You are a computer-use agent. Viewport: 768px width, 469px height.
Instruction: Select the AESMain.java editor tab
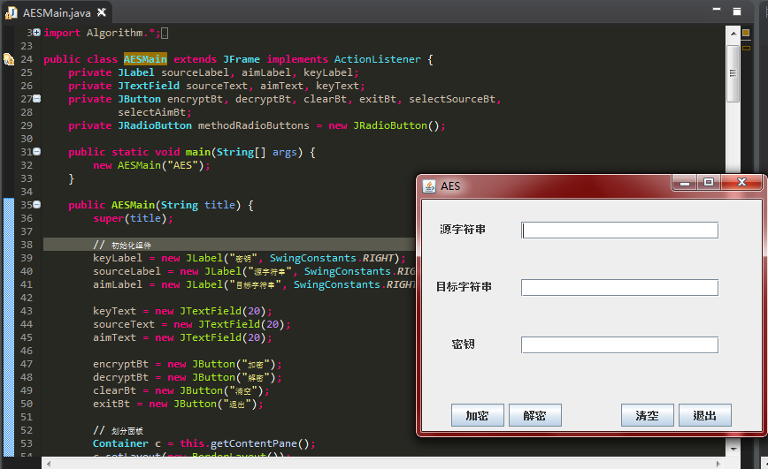(x=57, y=12)
